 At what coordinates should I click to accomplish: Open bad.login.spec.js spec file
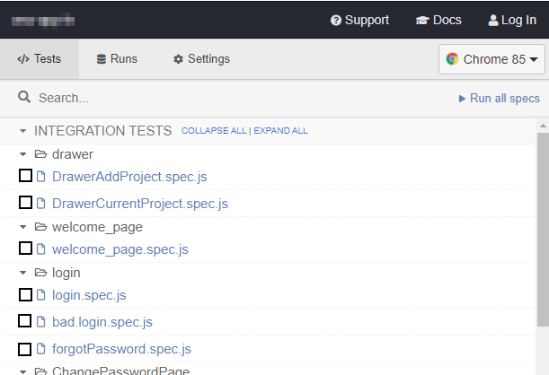[x=102, y=322]
